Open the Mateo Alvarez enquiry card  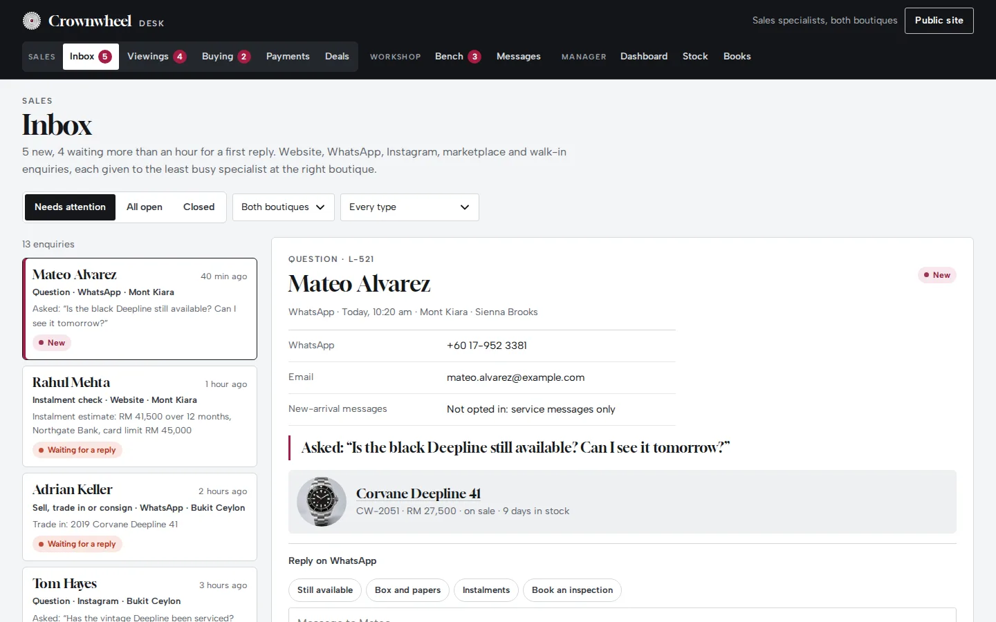tap(140, 309)
